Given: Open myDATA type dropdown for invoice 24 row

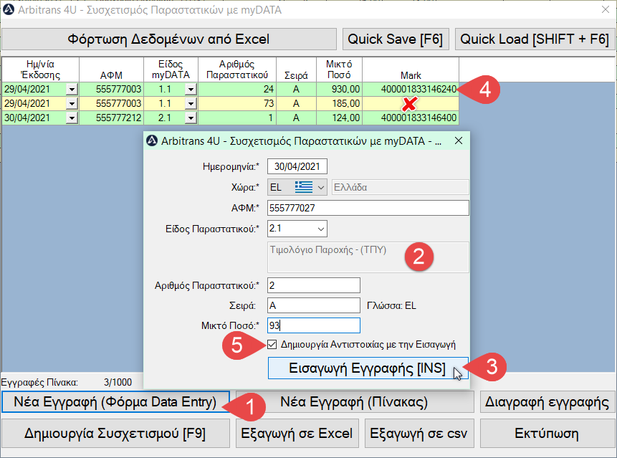Looking at the screenshot, I should point(191,90).
